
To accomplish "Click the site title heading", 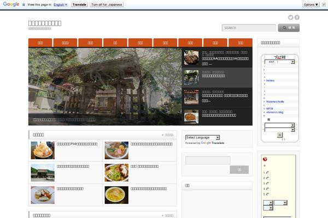I will pyautogui.click(x=45, y=23).
